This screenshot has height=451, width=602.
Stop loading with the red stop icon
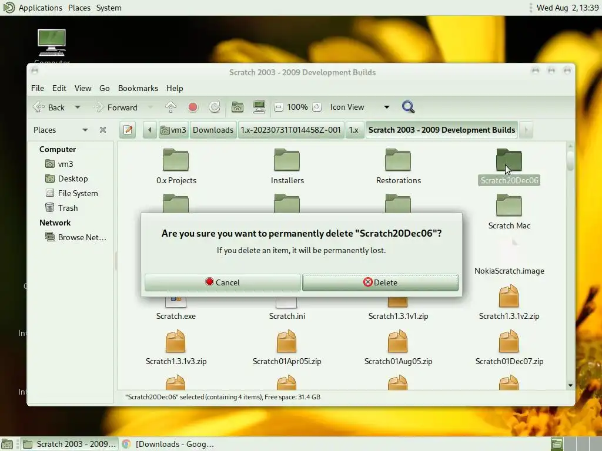click(x=193, y=107)
